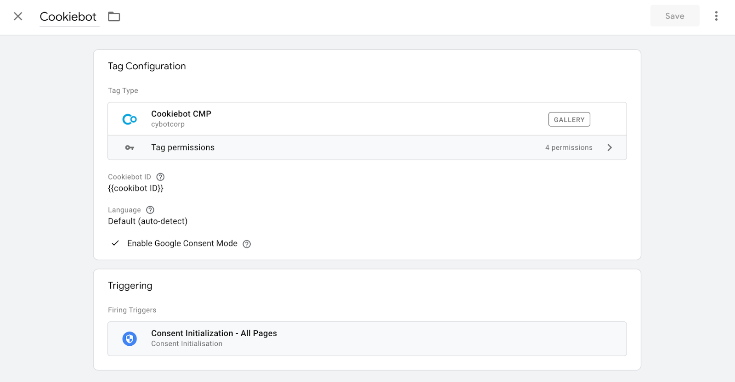
Task: Click the Default (auto-detect) language value
Action: point(147,221)
